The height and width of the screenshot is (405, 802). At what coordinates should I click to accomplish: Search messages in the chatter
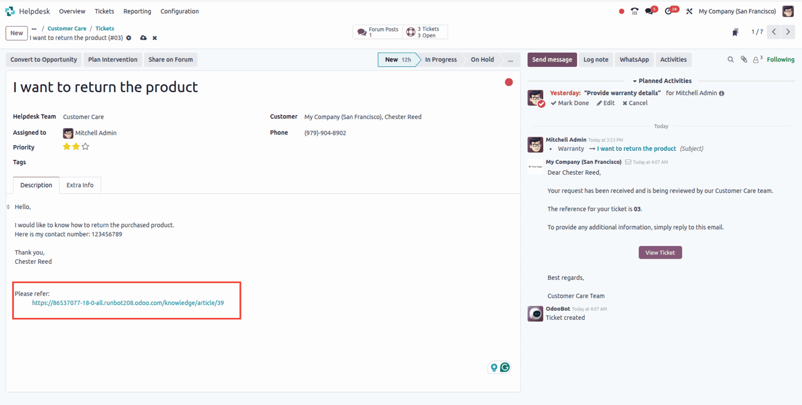point(731,60)
